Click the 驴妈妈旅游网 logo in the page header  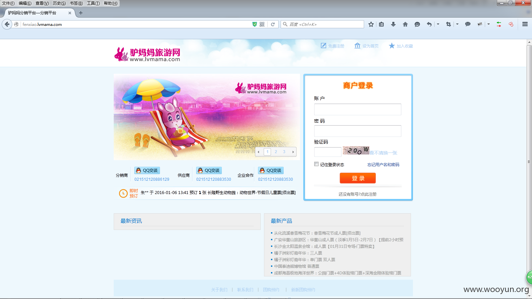click(x=147, y=54)
